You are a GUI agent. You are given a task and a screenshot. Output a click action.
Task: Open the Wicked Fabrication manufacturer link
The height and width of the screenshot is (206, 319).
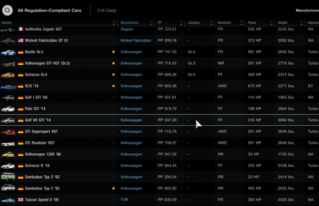pyautogui.click(x=136, y=40)
